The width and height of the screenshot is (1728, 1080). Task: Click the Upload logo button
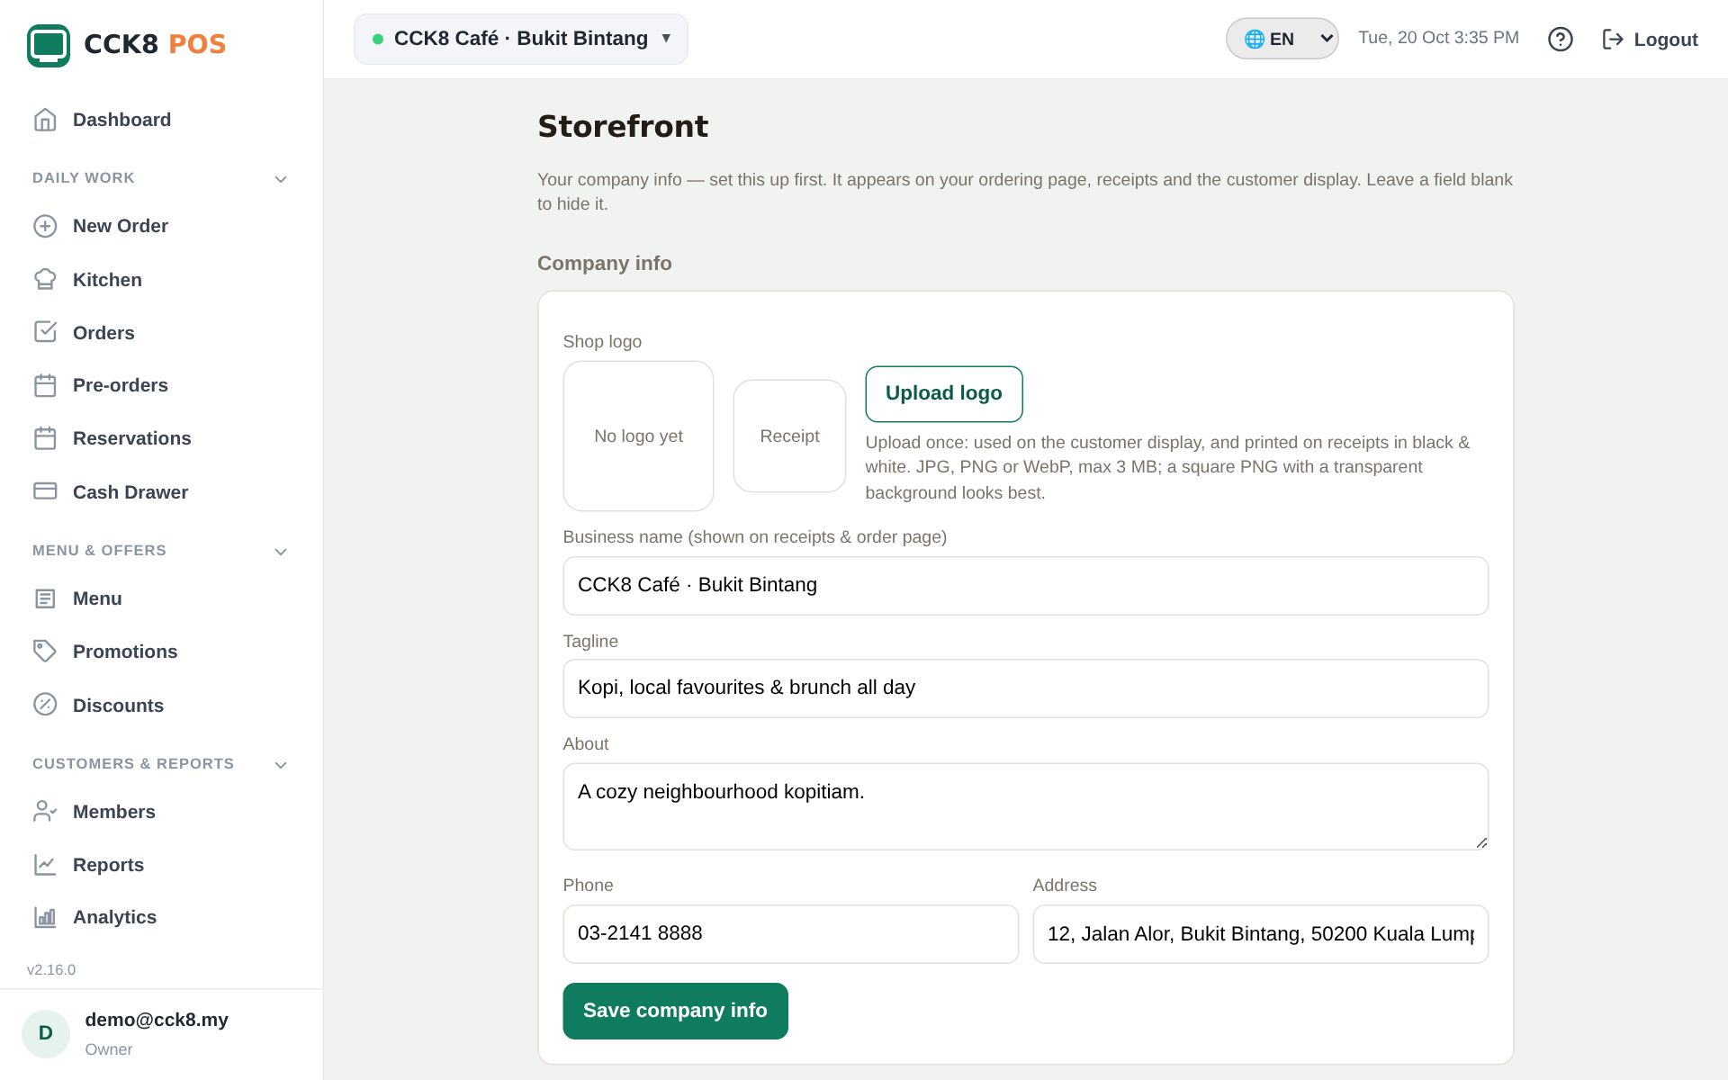[x=944, y=393]
